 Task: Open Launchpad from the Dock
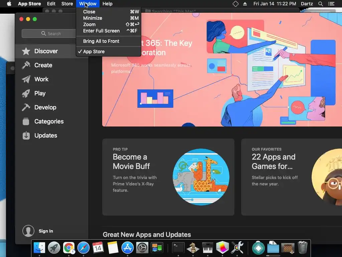[x=54, y=248]
